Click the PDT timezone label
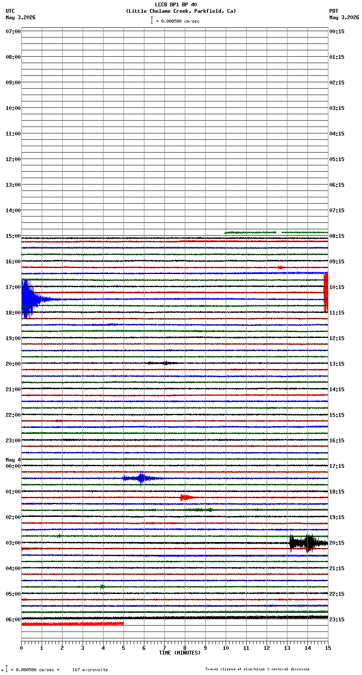The width and height of the screenshot is (362, 675). click(333, 11)
